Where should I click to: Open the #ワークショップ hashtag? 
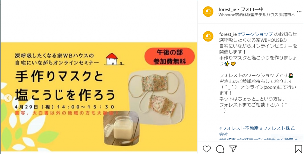pos(255,34)
